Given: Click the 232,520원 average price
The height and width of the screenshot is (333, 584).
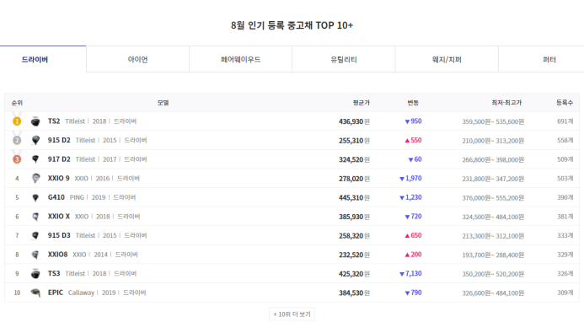Looking at the screenshot, I should click(354, 255).
